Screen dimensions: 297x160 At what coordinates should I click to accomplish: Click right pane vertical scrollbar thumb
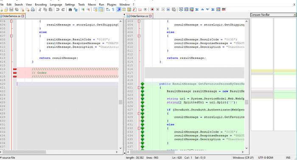(x=247, y=102)
